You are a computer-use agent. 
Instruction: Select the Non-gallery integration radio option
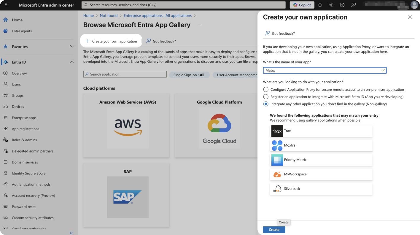pyautogui.click(x=266, y=104)
